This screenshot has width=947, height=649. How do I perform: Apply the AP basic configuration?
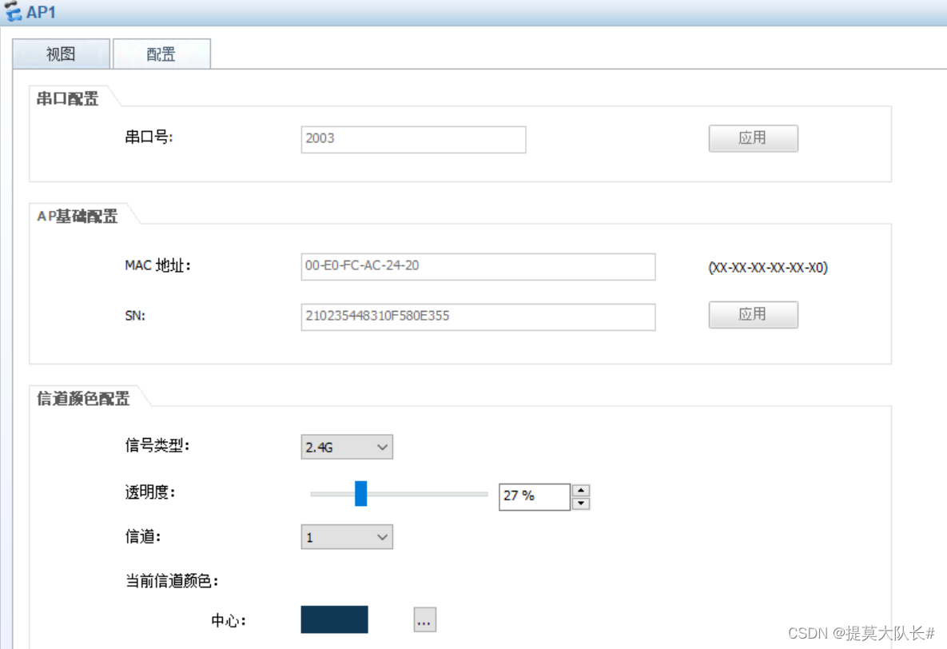pyautogui.click(x=752, y=314)
